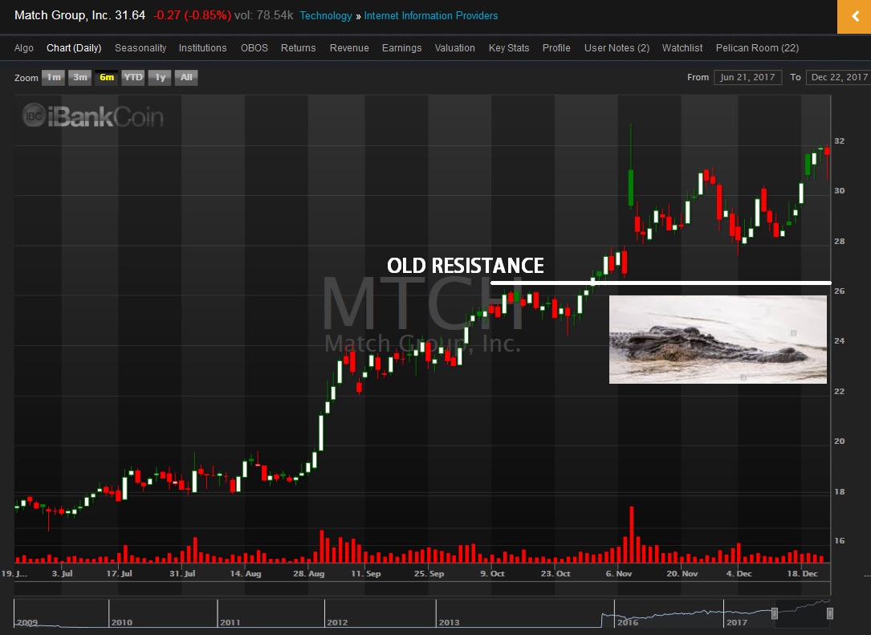Select the Chart (Daily) tab
The width and height of the screenshot is (871, 635).
(x=74, y=48)
